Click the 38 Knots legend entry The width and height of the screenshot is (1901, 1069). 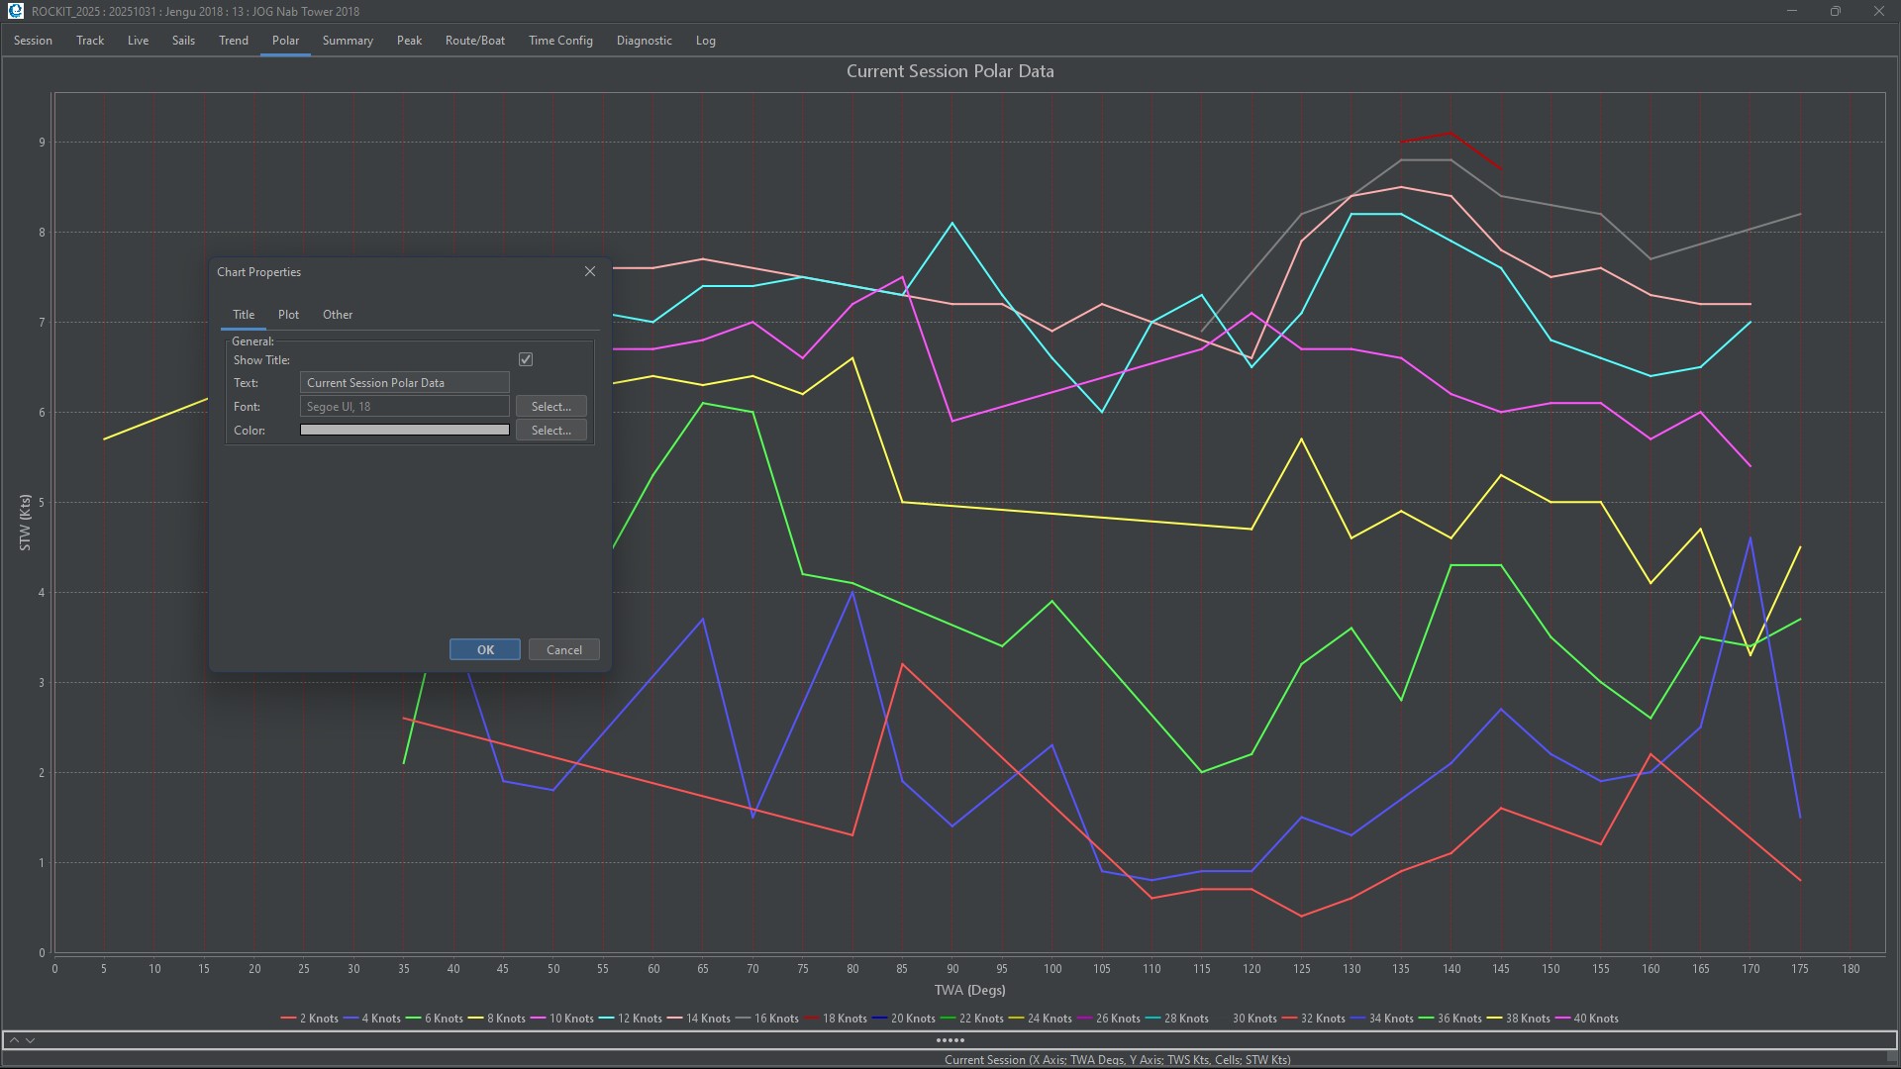1527,1019
